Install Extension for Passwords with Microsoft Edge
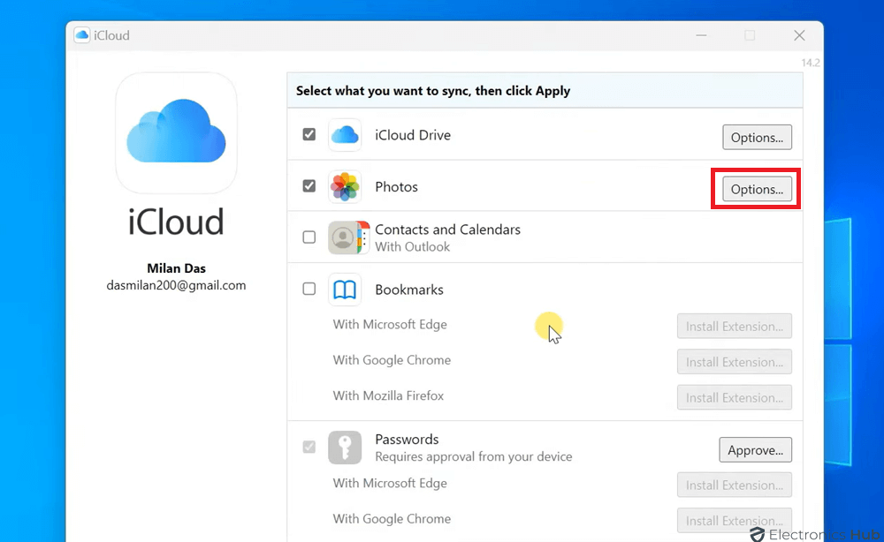 [734, 485]
